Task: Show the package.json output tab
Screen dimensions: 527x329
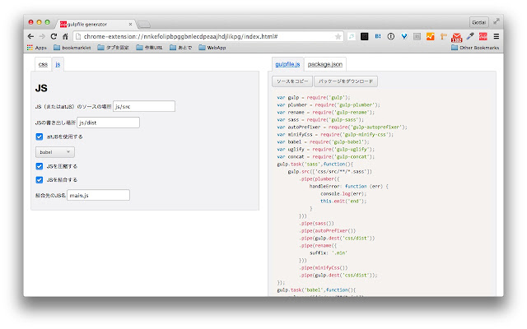Action: click(325, 64)
